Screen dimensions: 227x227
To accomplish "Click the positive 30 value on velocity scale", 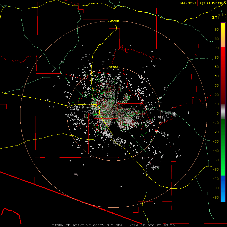I will point(217,86).
